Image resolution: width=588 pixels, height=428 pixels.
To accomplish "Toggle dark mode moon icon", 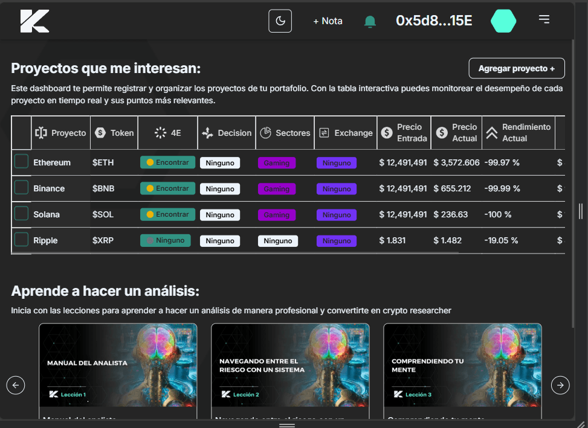I will coord(280,21).
